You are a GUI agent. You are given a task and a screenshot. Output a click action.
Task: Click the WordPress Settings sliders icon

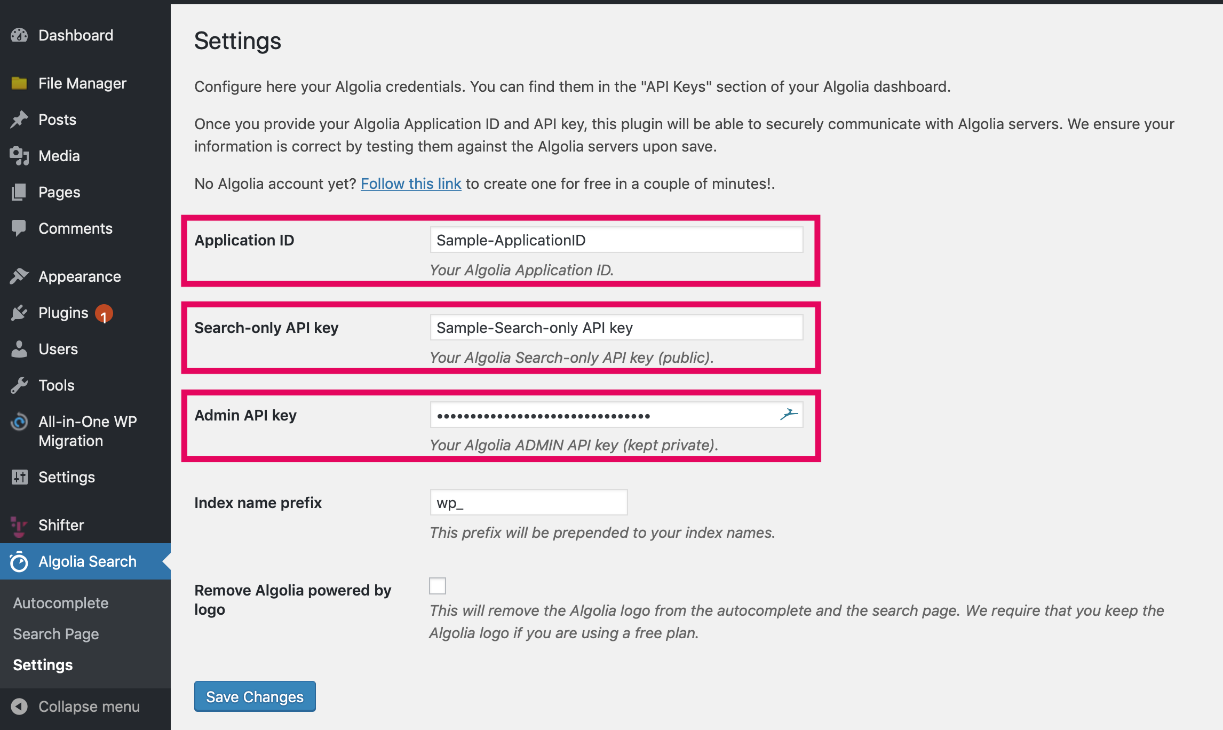tap(19, 477)
